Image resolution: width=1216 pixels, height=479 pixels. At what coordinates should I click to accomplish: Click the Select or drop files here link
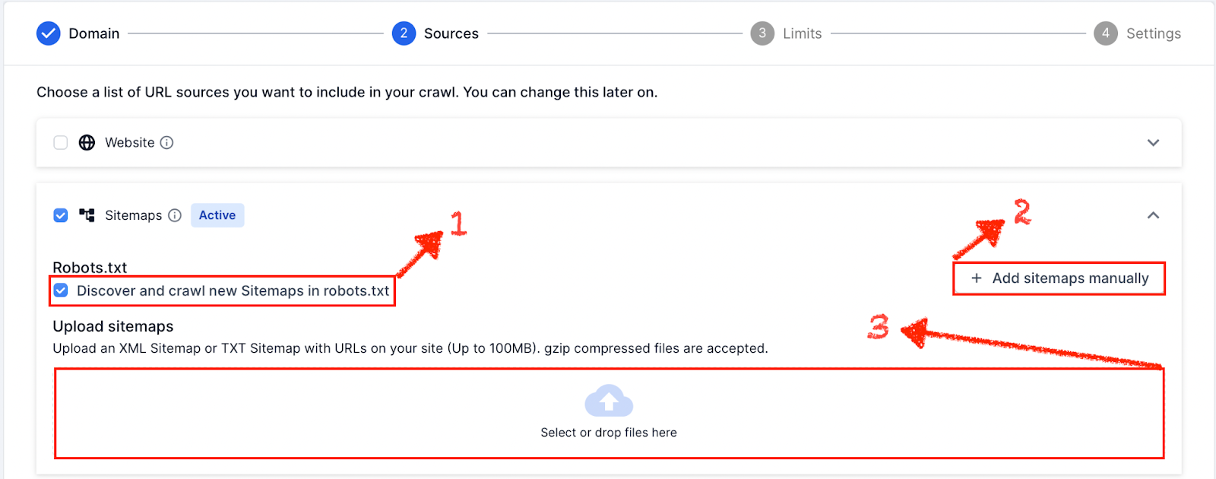coord(607,432)
